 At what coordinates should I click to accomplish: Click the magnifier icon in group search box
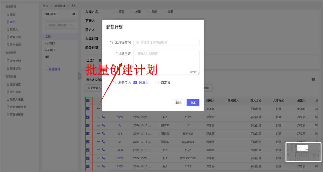(x=71, y=25)
